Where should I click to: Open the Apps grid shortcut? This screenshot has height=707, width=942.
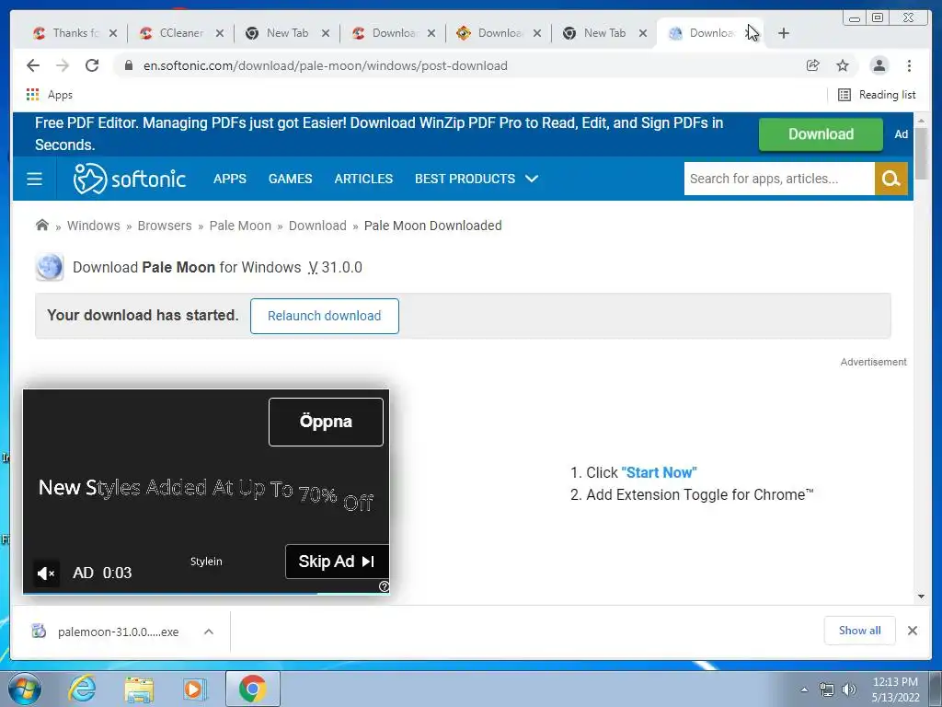49,95
